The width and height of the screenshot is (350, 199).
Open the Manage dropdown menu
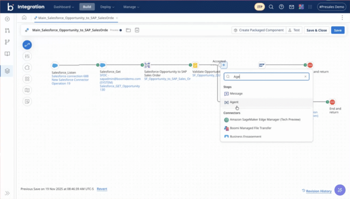coord(132,7)
